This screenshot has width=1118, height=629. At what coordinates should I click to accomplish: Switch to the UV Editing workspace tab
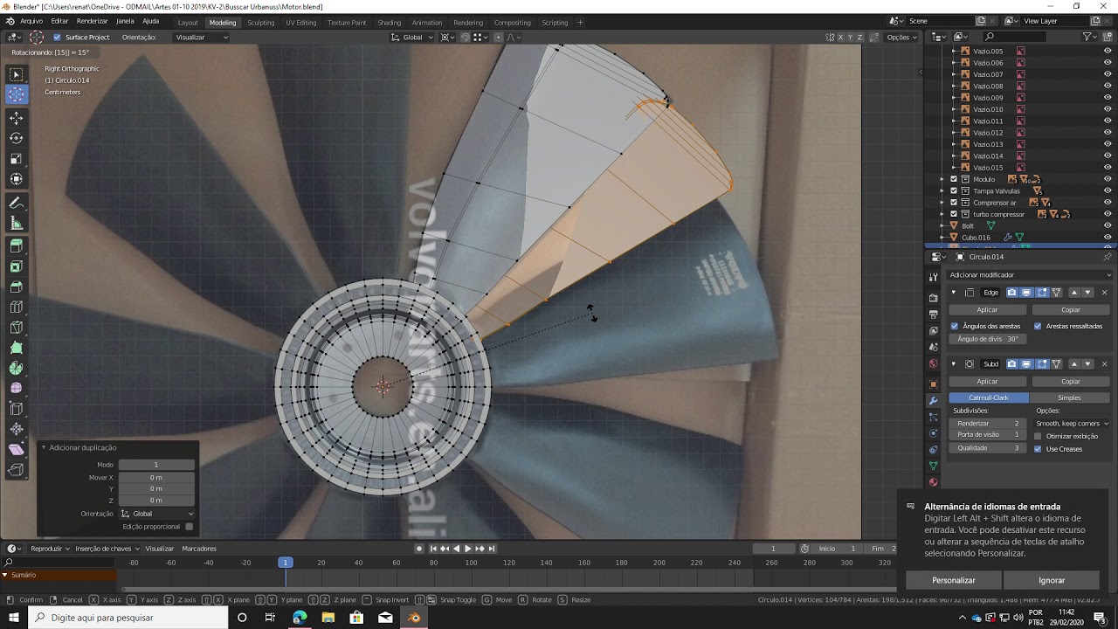click(300, 23)
